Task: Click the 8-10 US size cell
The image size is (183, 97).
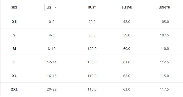Action: pos(52,49)
